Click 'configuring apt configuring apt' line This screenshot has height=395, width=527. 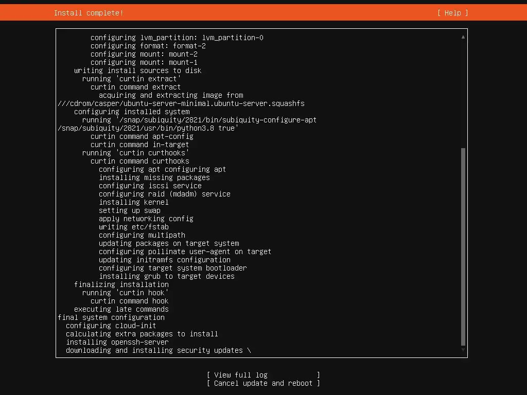tap(162, 169)
